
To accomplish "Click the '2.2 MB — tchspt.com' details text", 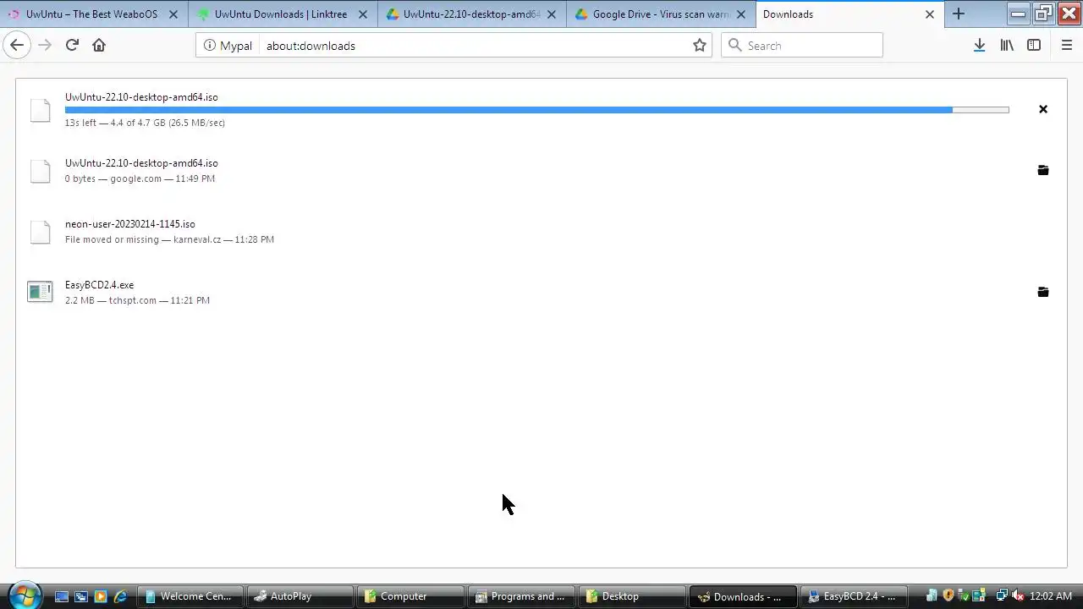I will (137, 300).
